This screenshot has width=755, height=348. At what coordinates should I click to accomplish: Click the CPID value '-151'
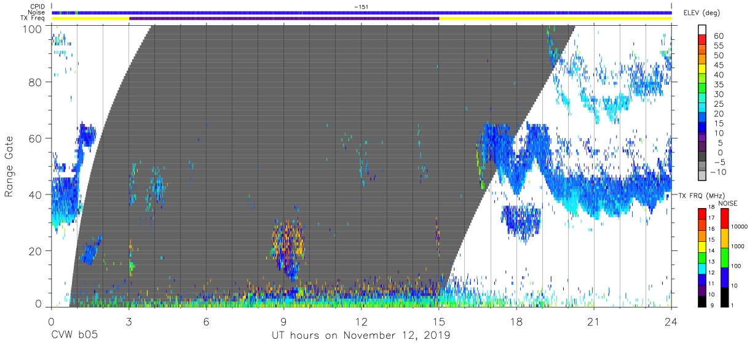coord(361,7)
